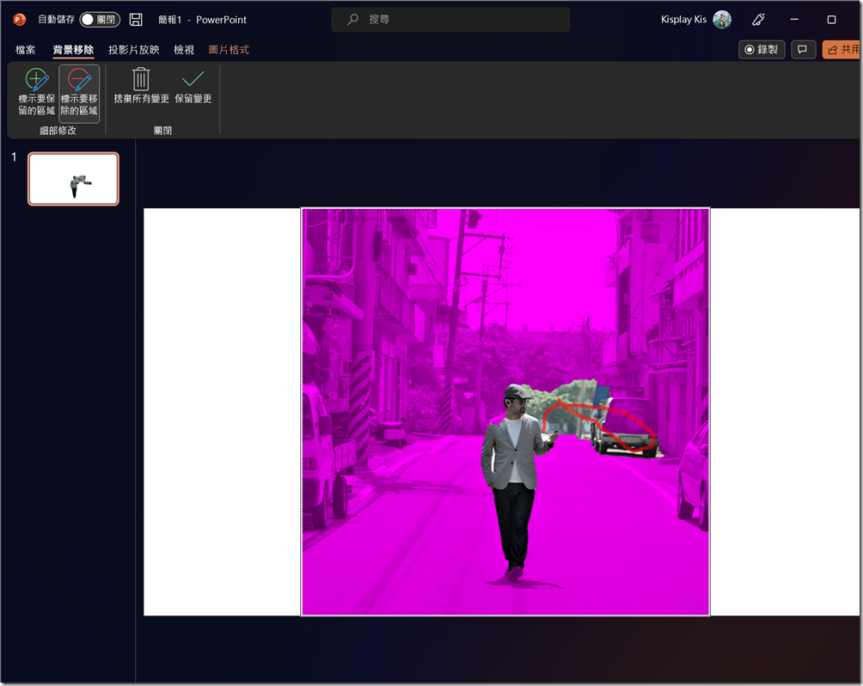The image size is (863, 686).
Task: Click the Save icon in the title bar
Action: [136, 19]
